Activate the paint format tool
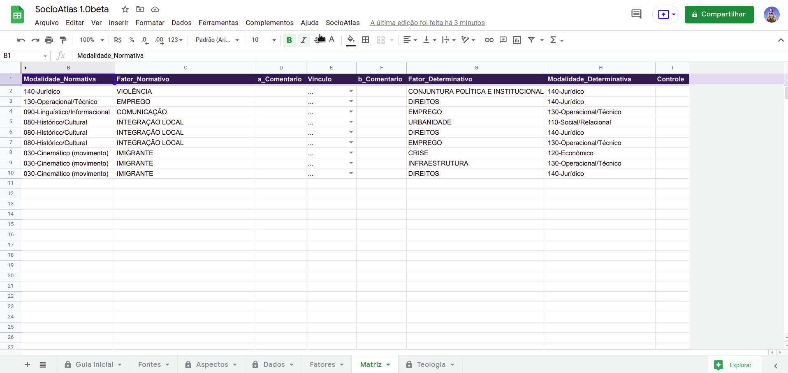The width and height of the screenshot is (788, 373). (x=63, y=40)
